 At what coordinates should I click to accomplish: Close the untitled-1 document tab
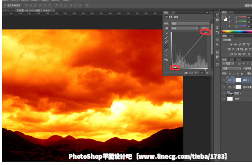click(53, 10)
